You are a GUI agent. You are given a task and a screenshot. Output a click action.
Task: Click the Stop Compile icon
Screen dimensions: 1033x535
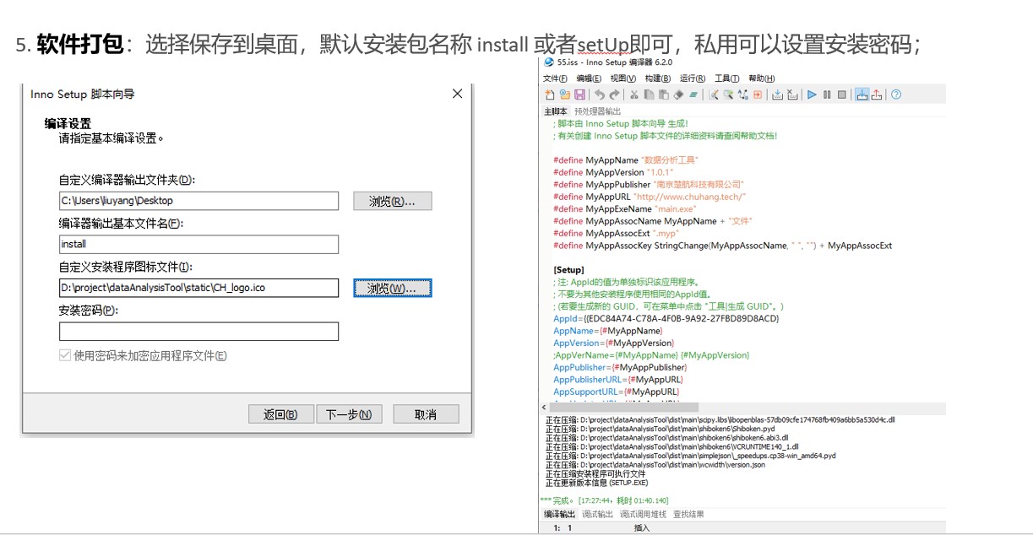(x=792, y=95)
